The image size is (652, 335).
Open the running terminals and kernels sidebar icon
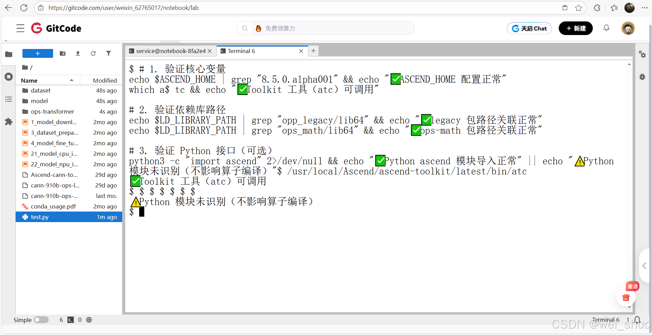9,77
